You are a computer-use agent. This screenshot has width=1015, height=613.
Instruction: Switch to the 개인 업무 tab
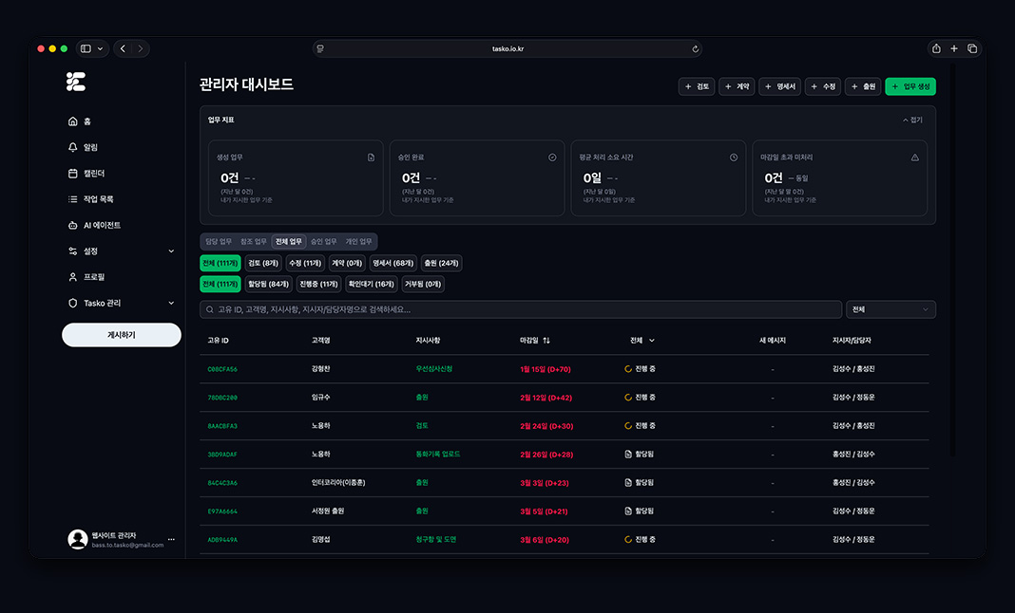pyautogui.click(x=358, y=241)
